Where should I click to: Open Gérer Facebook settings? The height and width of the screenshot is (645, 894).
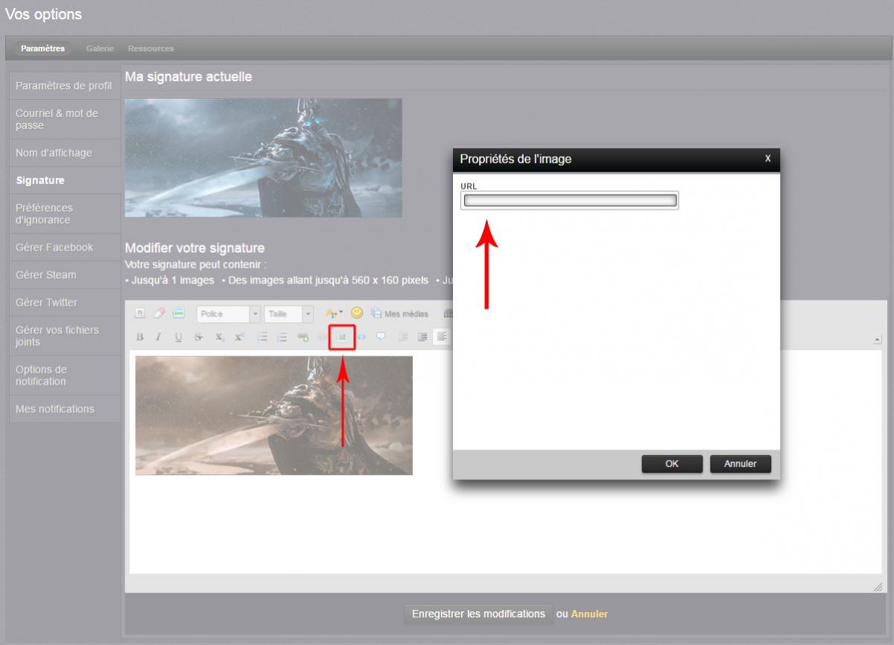click(x=65, y=248)
